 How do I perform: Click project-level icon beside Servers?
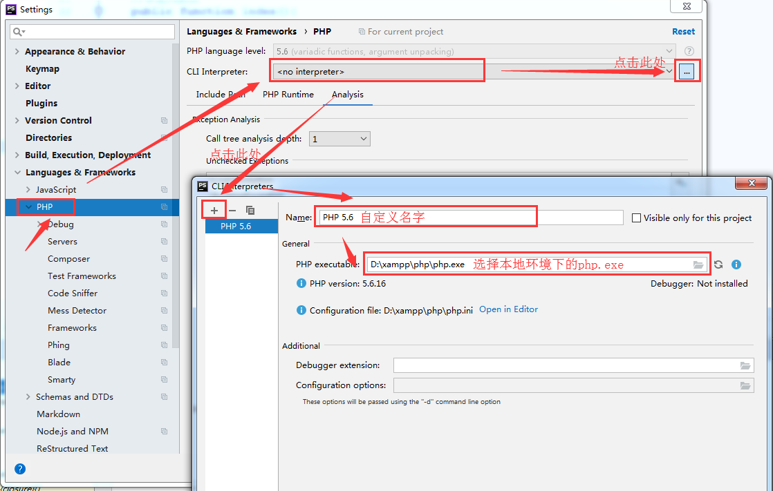[164, 241]
